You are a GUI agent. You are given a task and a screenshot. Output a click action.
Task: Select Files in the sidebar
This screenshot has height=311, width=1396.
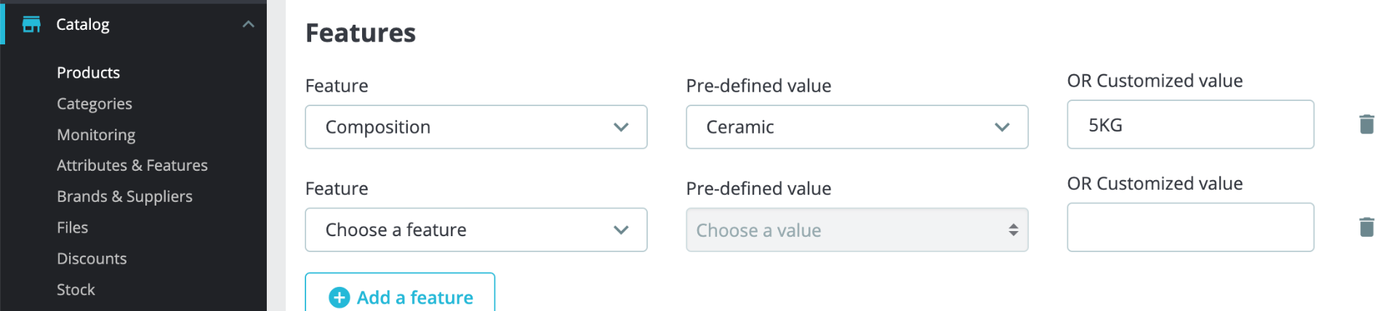(x=72, y=228)
